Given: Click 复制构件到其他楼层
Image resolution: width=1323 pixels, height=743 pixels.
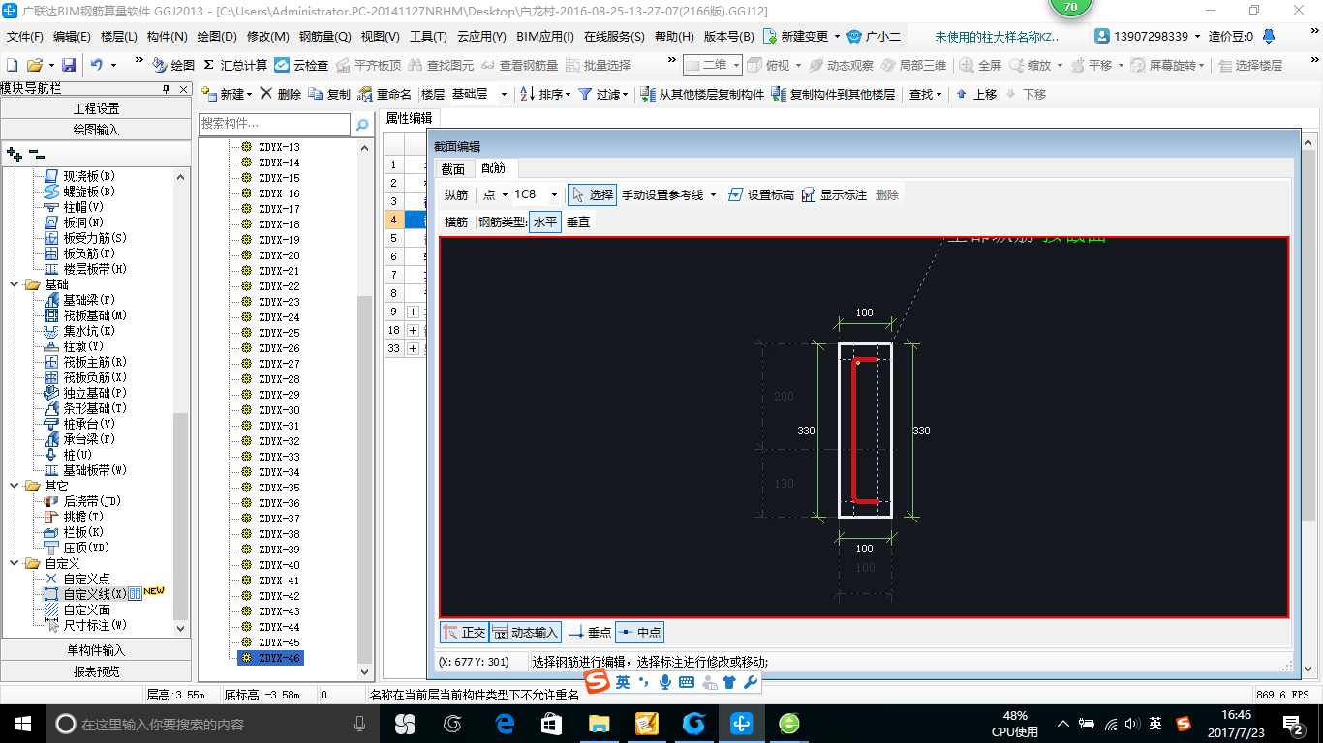Looking at the screenshot, I should (x=833, y=94).
